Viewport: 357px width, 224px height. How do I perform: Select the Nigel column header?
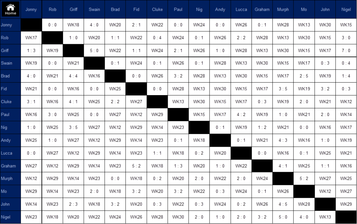[346, 9]
